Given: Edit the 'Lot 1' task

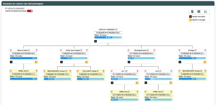Looking at the screenshot, I should click(112, 71).
